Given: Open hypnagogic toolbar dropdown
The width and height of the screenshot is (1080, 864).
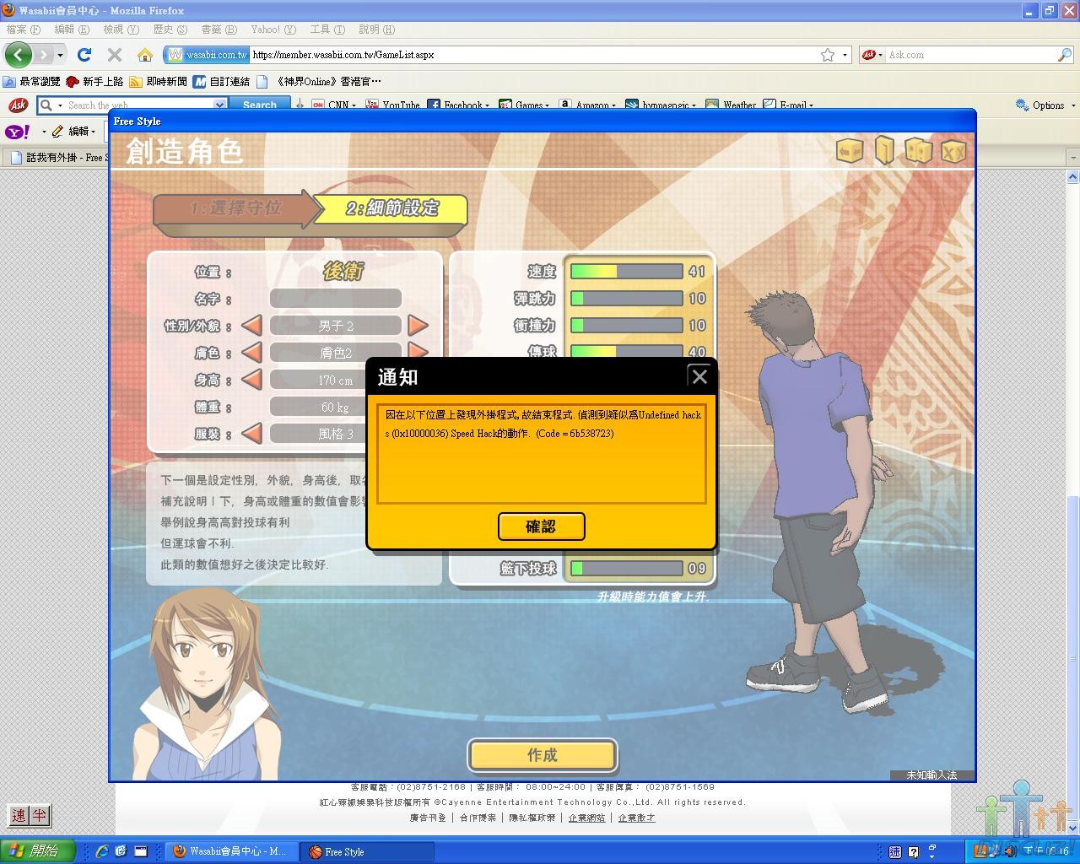Looking at the screenshot, I should click(693, 105).
